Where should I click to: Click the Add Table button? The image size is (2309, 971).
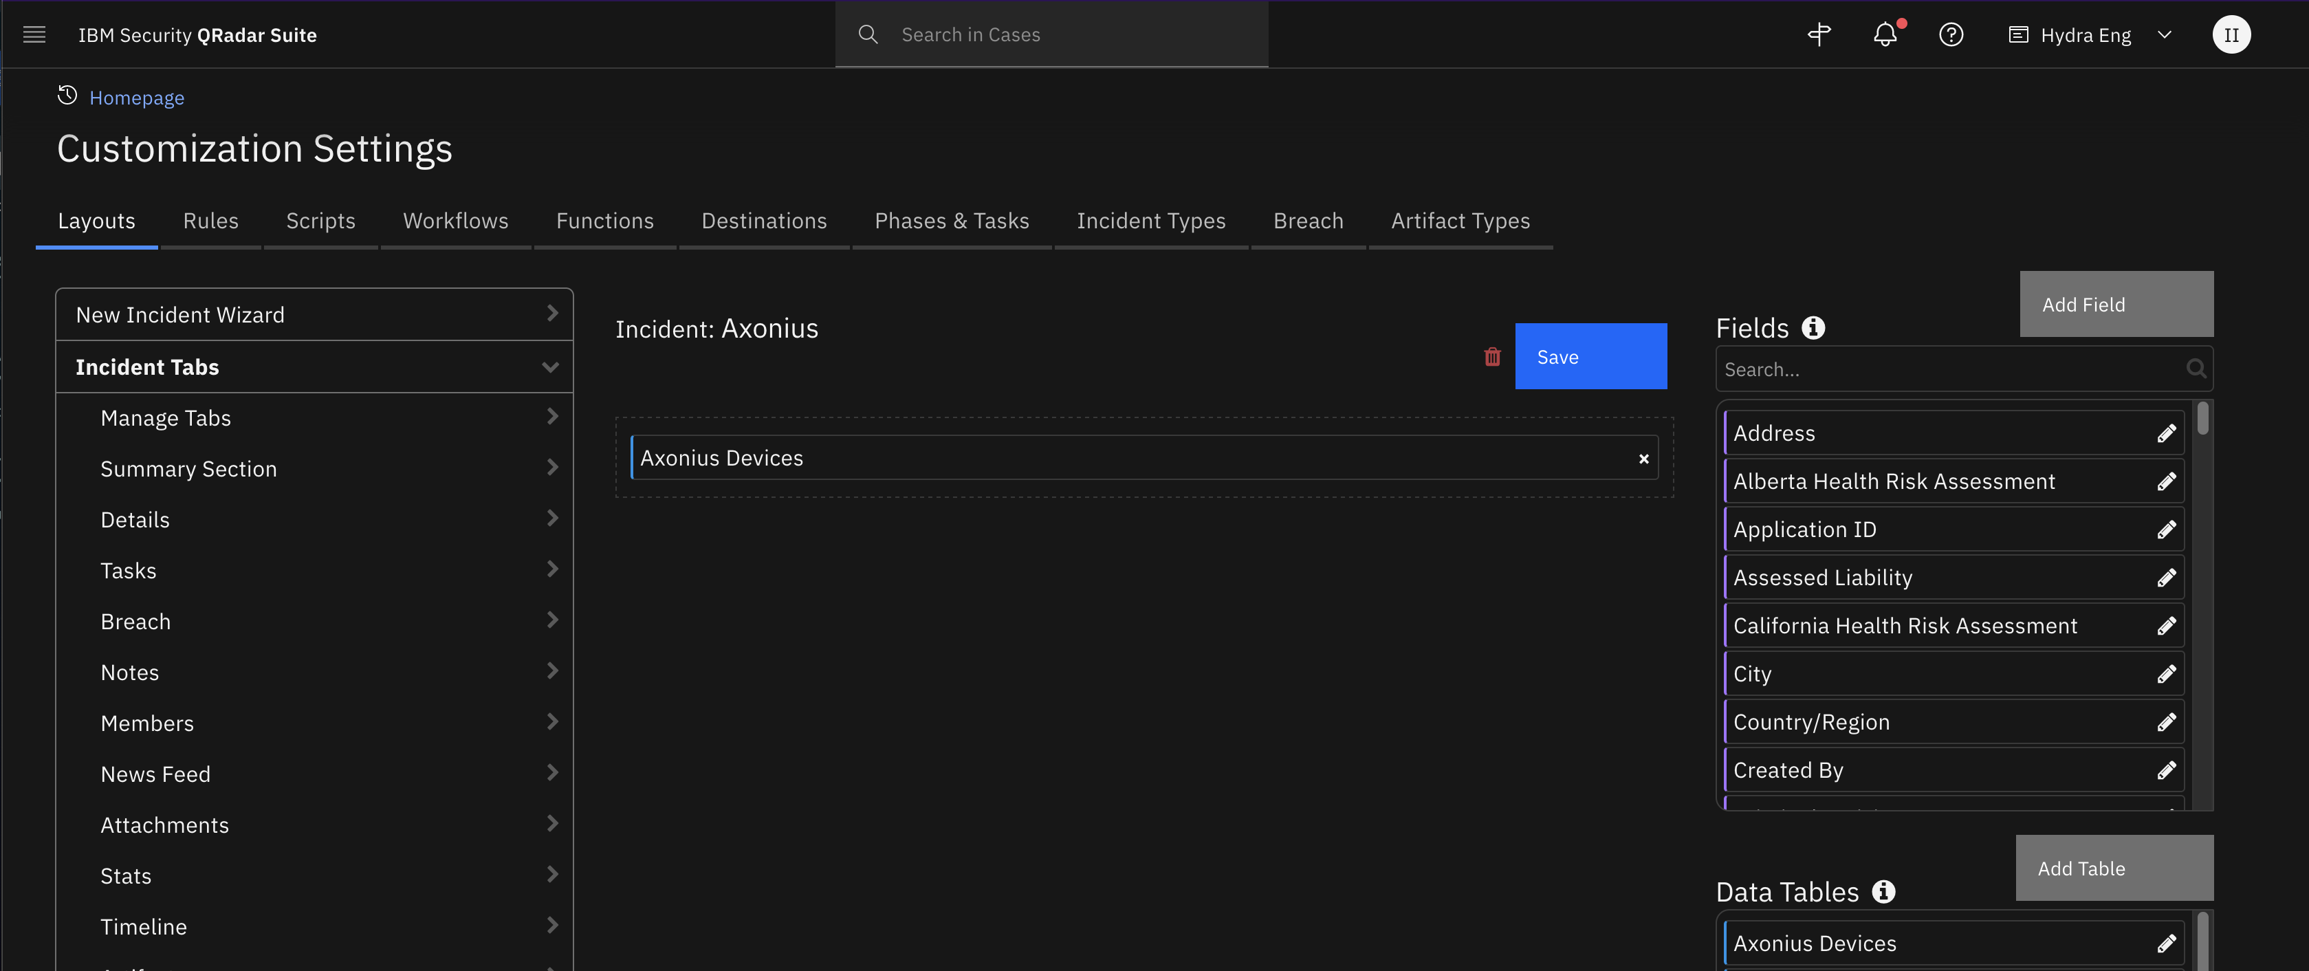[2114, 869]
